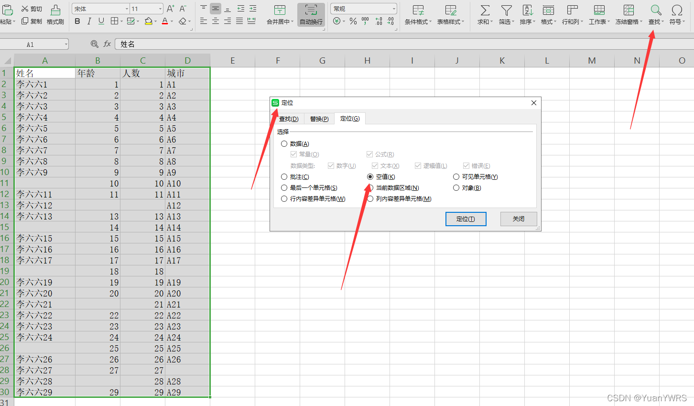The image size is (694, 406).
Task: Decrease decimal places
Action: [390, 21]
